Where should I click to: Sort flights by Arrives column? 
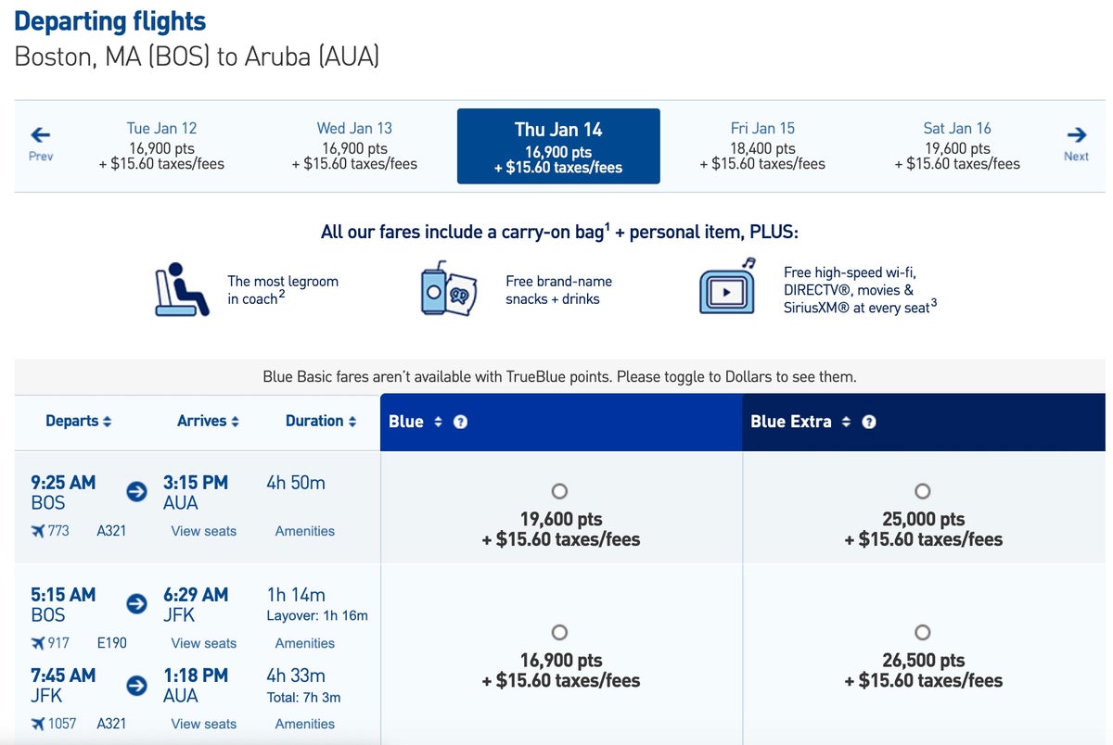pos(208,421)
